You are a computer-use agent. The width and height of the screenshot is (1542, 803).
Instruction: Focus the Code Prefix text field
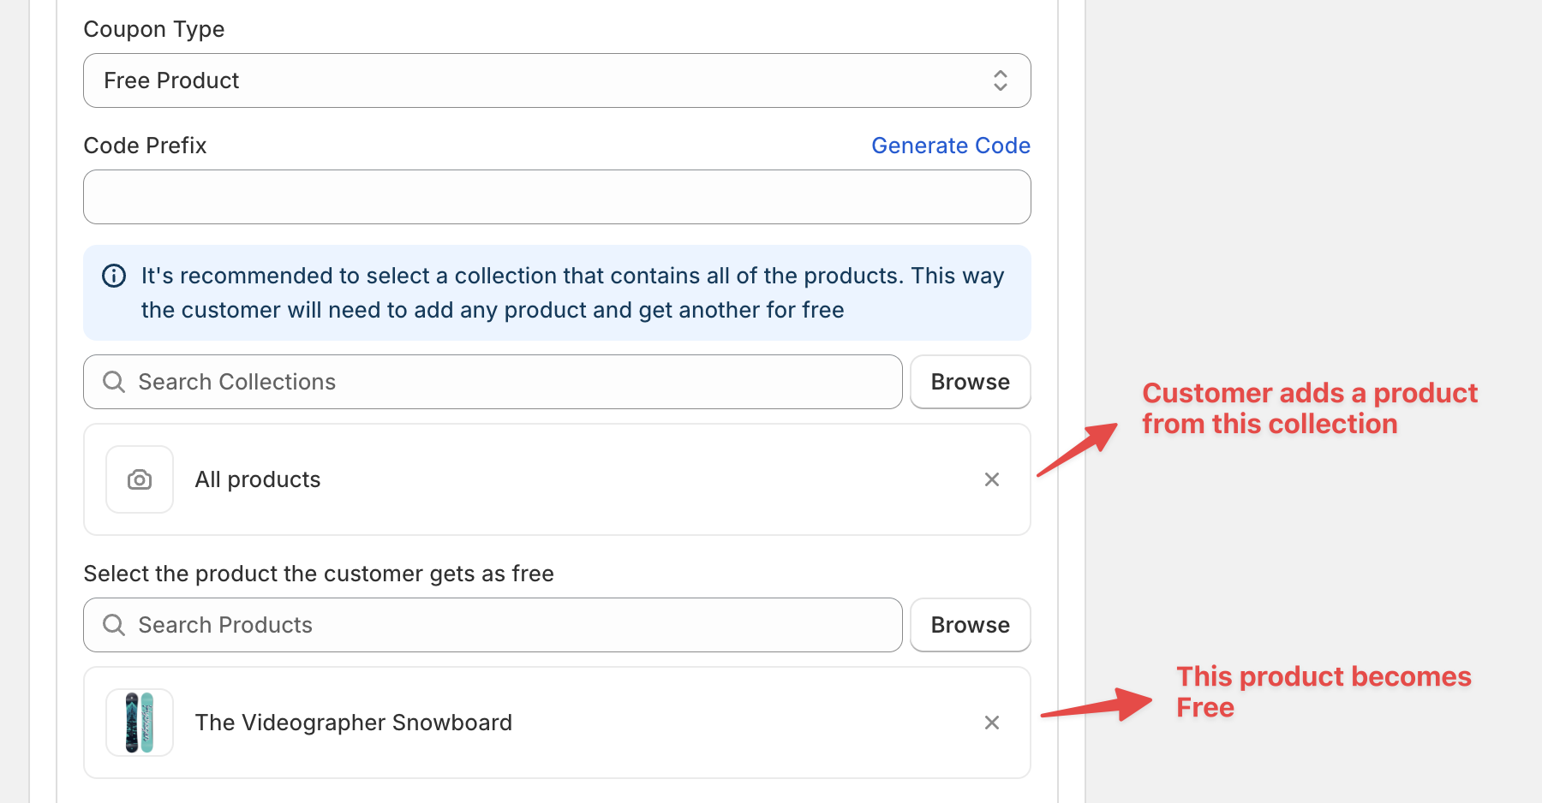click(557, 197)
